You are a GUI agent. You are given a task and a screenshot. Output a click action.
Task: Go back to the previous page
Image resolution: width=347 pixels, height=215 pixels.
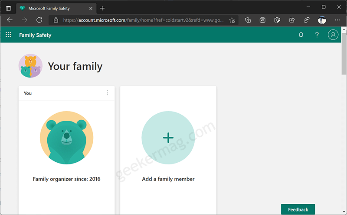point(10,20)
